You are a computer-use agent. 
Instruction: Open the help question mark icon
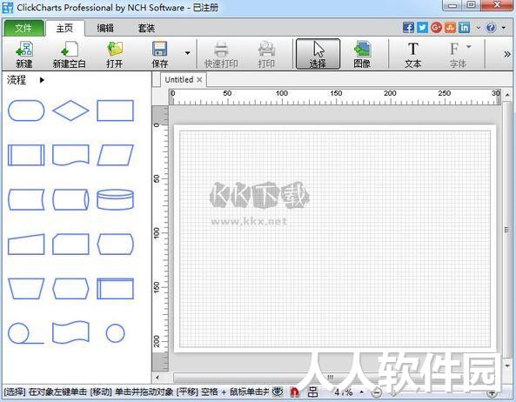[491, 27]
